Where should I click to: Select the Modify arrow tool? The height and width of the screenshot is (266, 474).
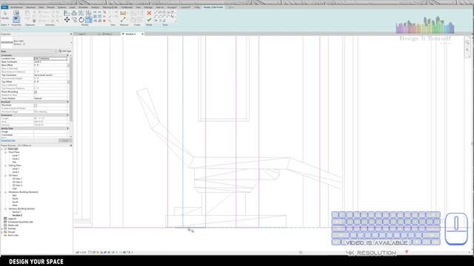tap(5, 13)
